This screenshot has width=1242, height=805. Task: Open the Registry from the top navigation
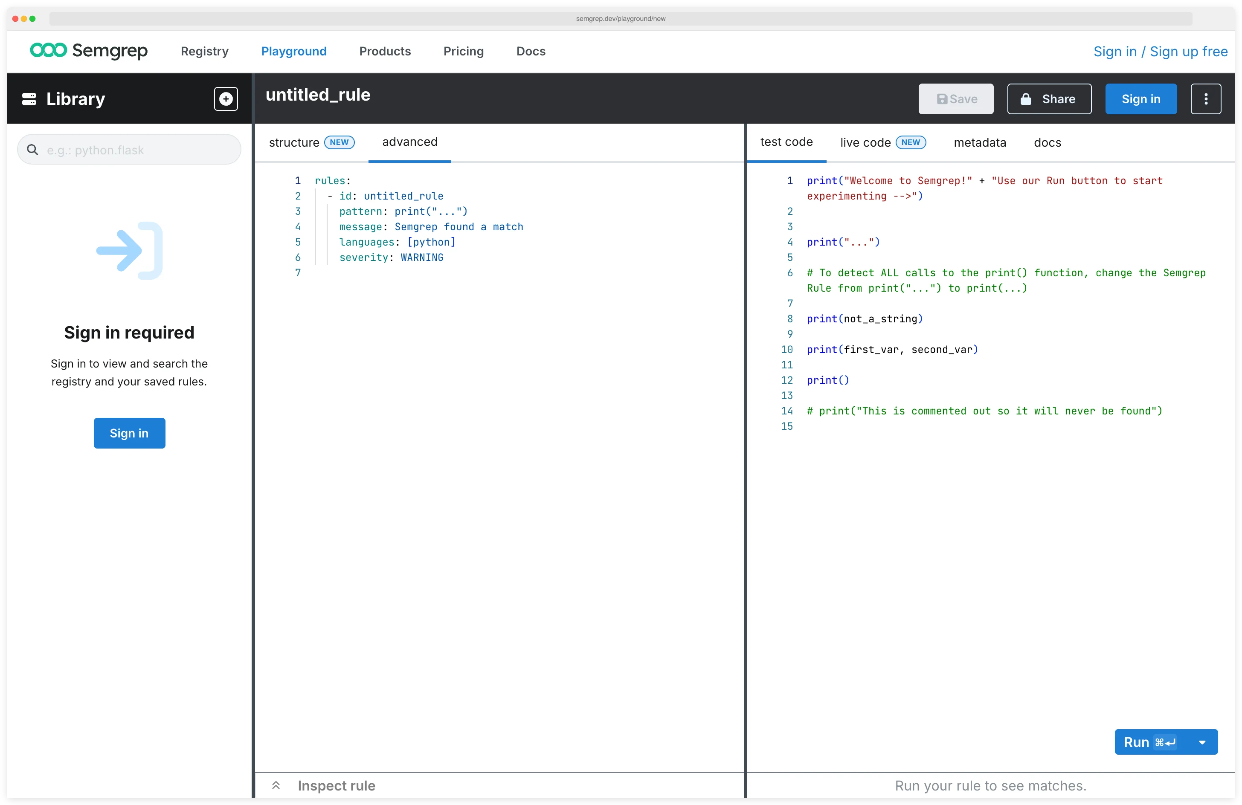click(x=205, y=51)
